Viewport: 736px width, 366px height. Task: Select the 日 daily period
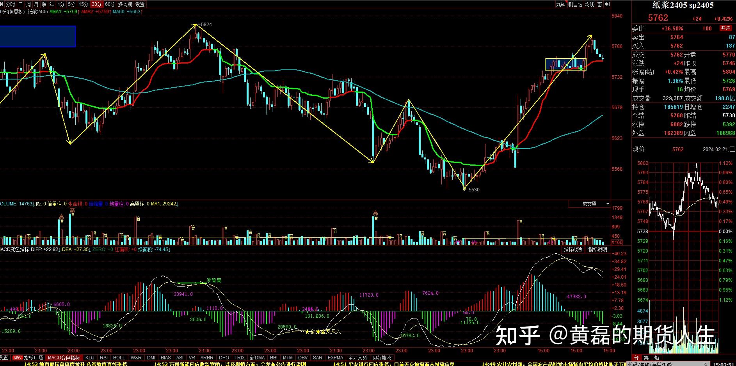point(21,4)
